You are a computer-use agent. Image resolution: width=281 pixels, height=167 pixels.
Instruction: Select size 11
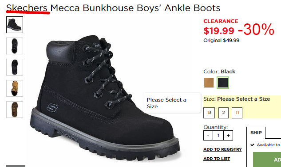[x=237, y=113]
